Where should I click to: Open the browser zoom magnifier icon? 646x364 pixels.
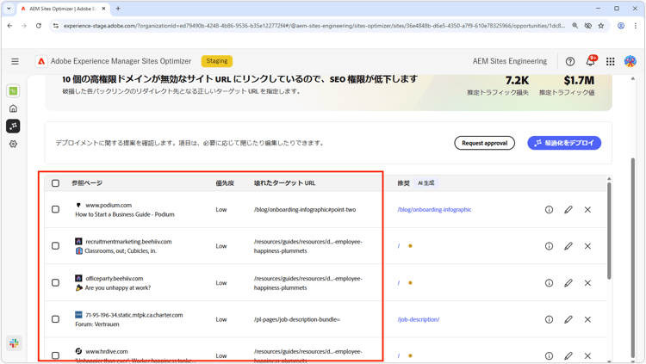click(575, 26)
